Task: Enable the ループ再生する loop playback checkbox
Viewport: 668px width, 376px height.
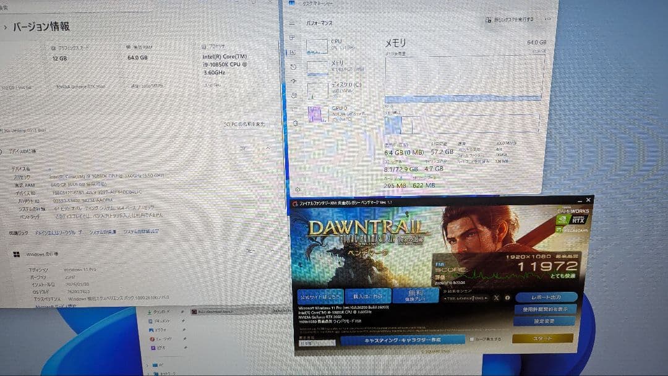Action: tap(472, 338)
